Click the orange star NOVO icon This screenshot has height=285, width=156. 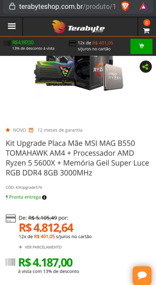pos(8,130)
